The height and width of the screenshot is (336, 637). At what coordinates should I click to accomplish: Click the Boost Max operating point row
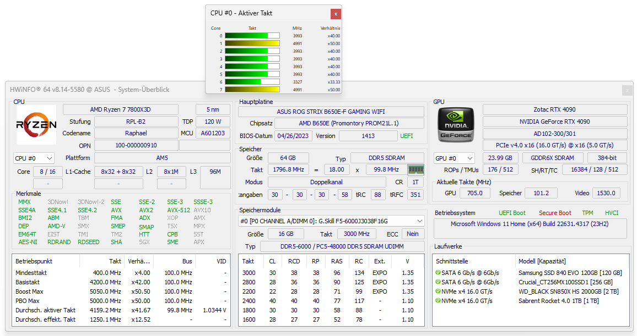121,291
